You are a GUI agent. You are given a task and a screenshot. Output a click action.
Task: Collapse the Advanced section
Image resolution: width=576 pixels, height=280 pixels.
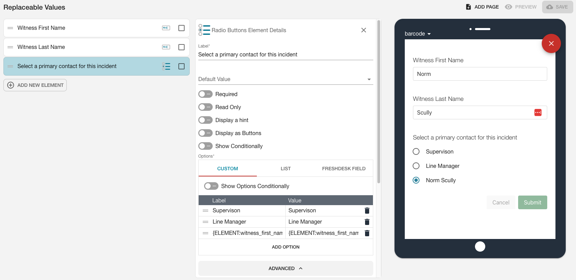click(x=286, y=268)
